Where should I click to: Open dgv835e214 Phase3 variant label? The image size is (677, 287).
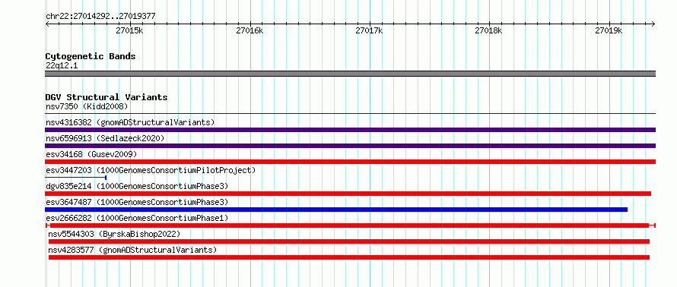click(137, 186)
